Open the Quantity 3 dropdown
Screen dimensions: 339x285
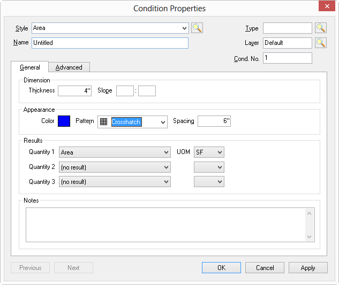(115, 182)
